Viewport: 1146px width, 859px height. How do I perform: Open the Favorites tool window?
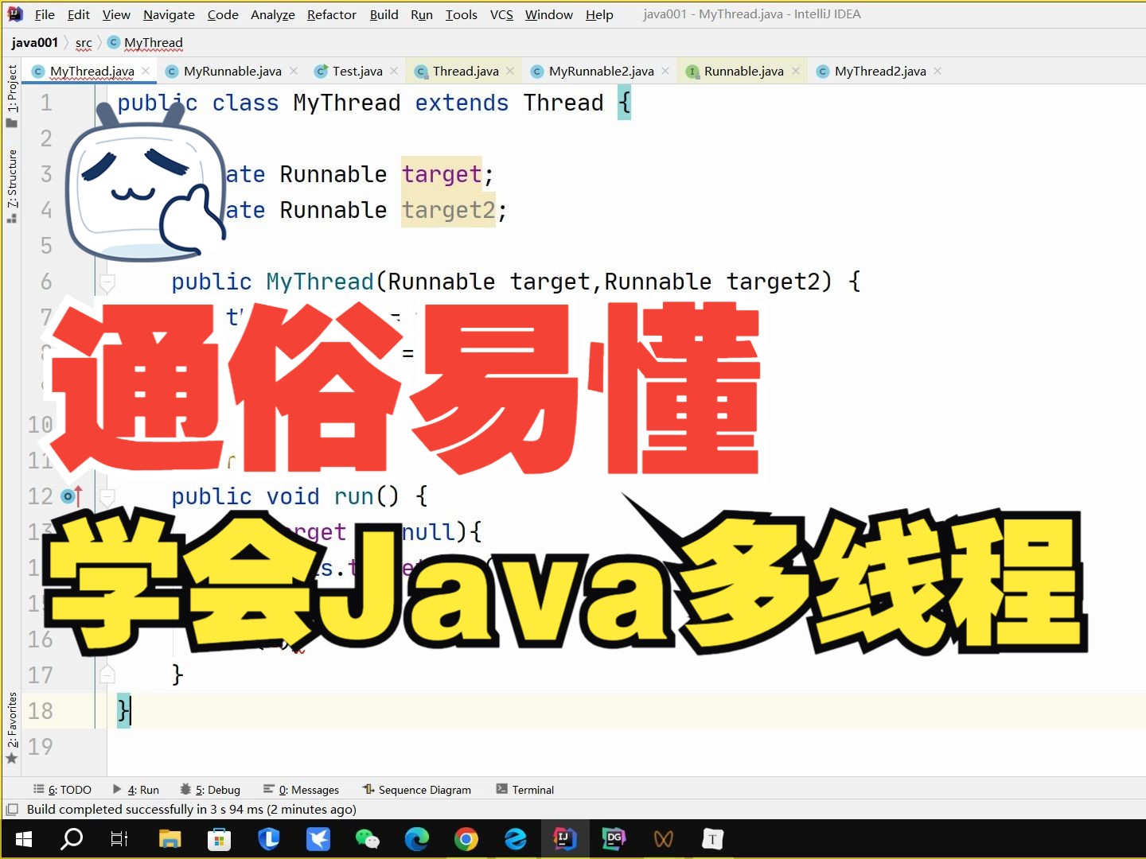pyautogui.click(x=11, y=720)
